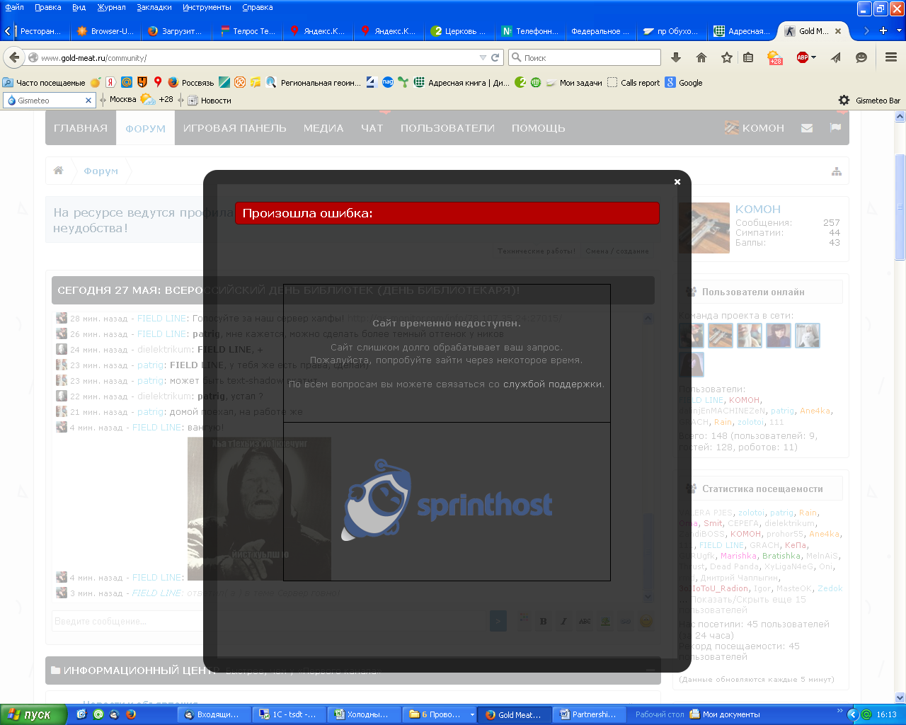The width and height of the screenshot is (906, 725).
Task: Go to the browser home page icon
Action: coord(701,58)
